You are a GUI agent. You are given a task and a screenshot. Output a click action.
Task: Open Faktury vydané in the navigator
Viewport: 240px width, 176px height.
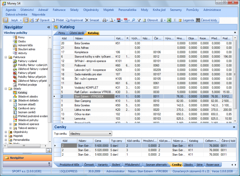pos(27,61)
